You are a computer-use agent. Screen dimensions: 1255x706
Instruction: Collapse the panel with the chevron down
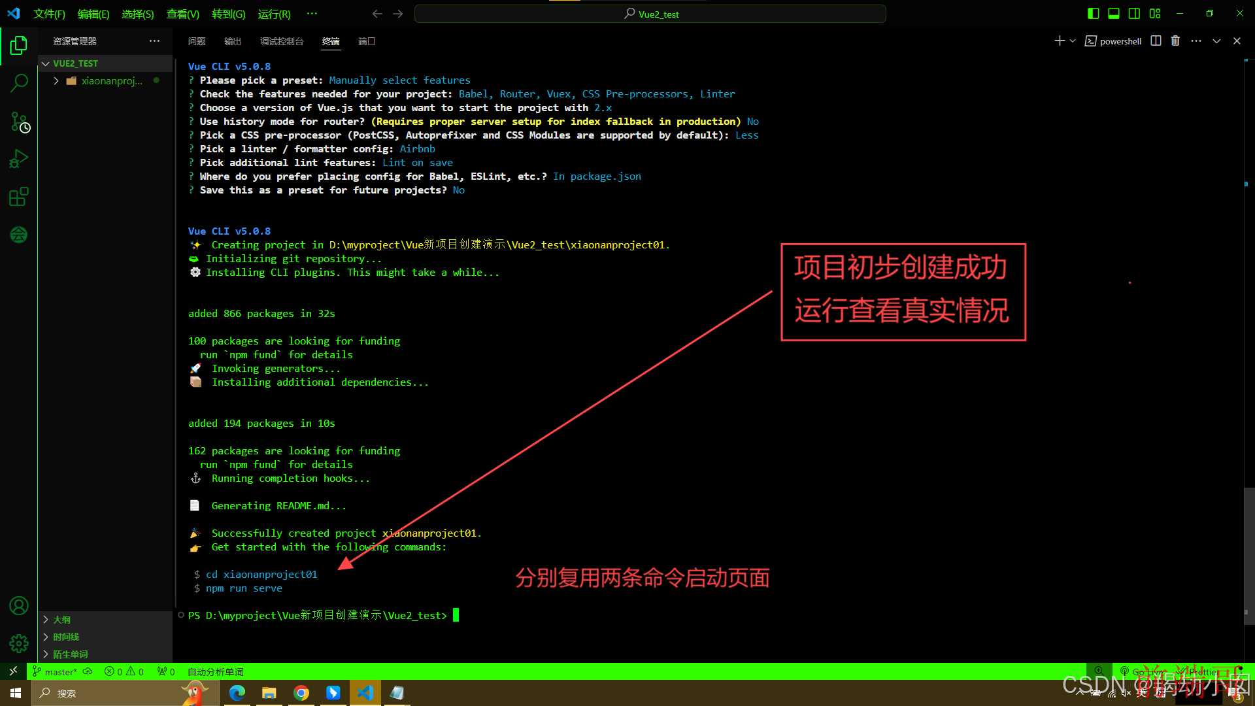pyautogui.click(x=1216, y=41)
